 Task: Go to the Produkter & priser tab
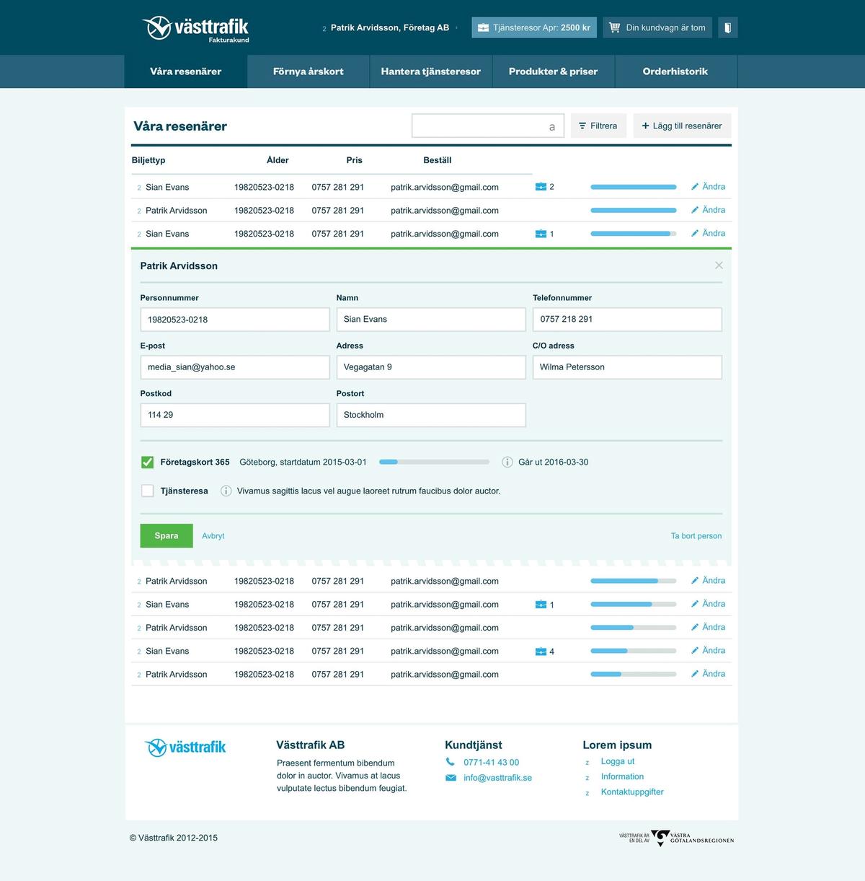[554, 71]
